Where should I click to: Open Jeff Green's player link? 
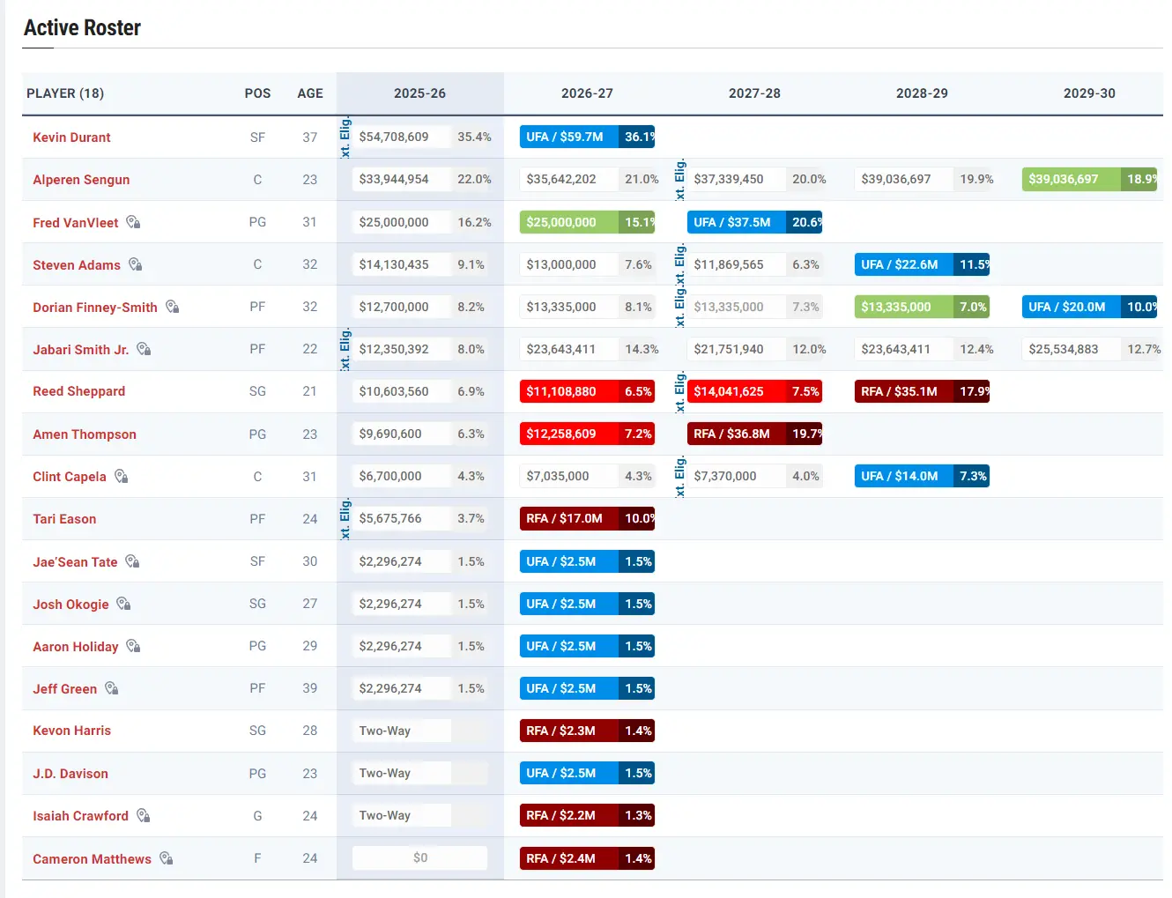[64, 689]
